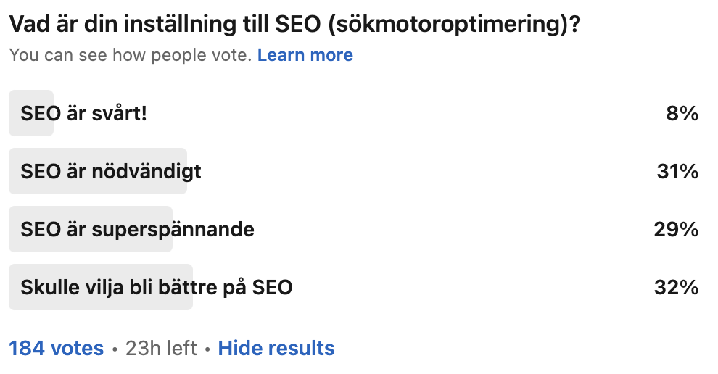
Task: Choose the 'SEO är nödvändigt' option text
Action: point(111,172)
